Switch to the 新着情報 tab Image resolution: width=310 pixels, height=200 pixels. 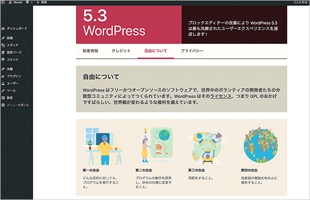(x=90, y=51)
